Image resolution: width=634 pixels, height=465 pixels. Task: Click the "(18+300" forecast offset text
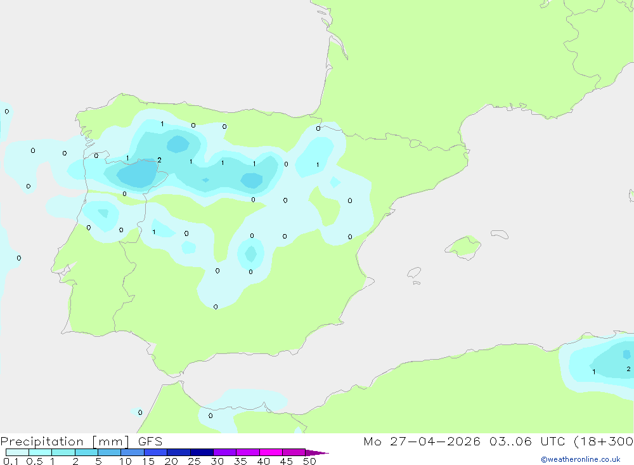pos(604,441)
